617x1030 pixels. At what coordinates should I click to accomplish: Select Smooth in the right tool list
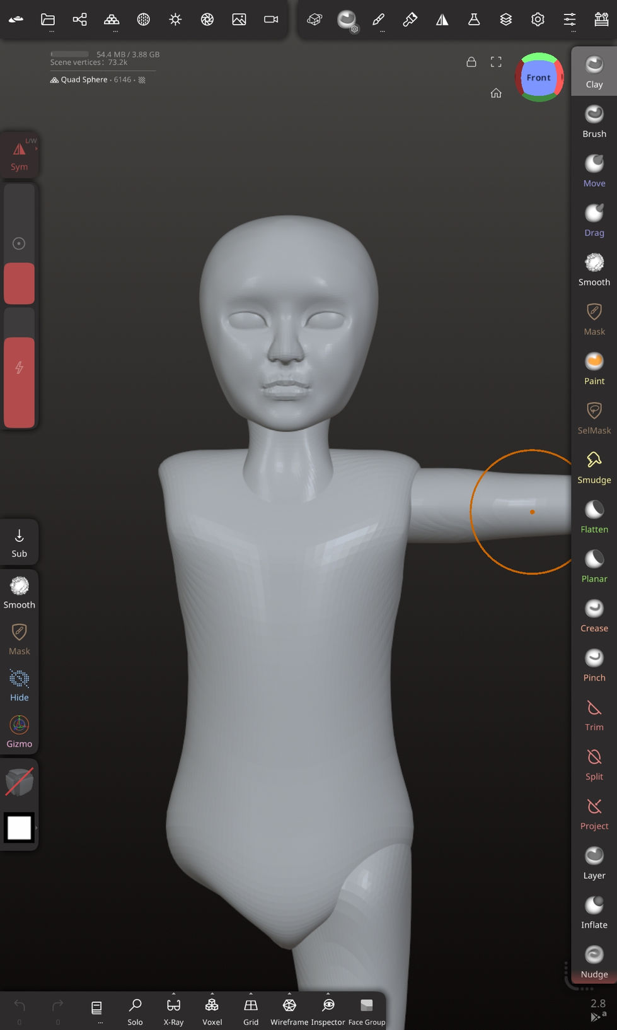(594, 269)
